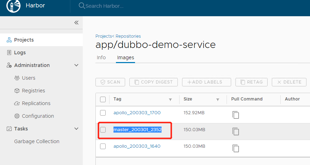The height and width of the screenshot is (165, 310).
Task: Collapse the Tasks section chevron
Action: click(x=76, y=129)
